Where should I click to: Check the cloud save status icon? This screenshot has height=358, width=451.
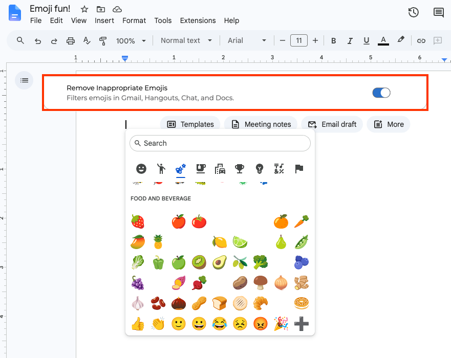pos(117,10)
